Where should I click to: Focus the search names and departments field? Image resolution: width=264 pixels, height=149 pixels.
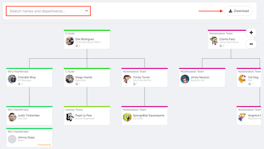(48, 11)
